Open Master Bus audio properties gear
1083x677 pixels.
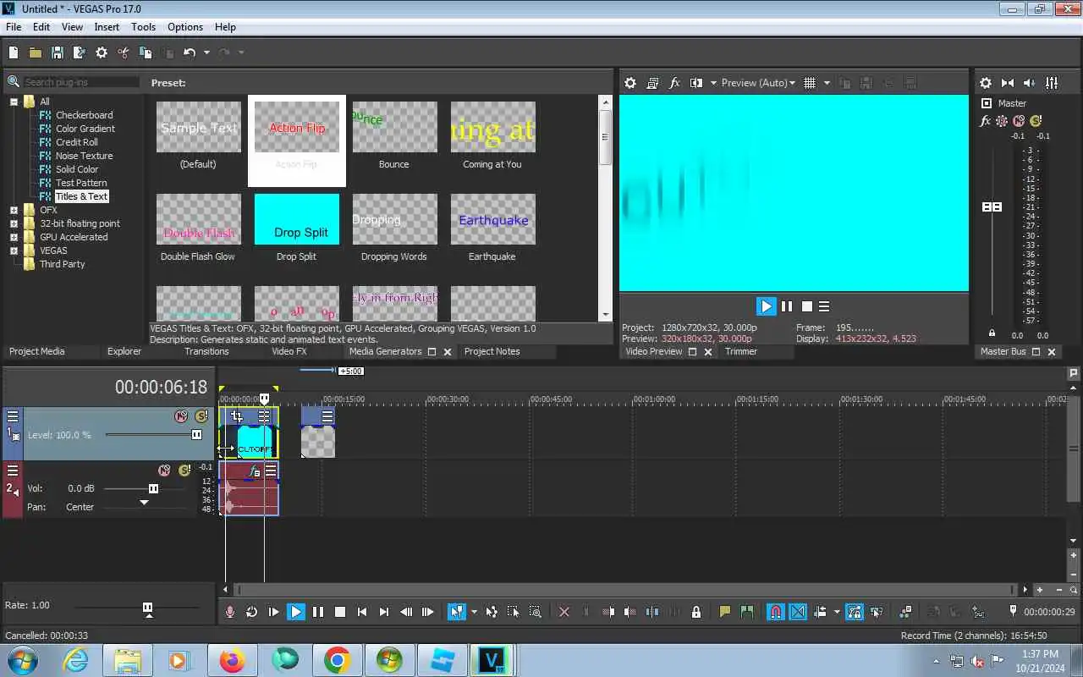pos(986,83)
